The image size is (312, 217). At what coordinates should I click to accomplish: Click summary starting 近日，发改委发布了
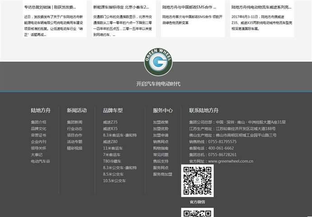pos(54,26)
